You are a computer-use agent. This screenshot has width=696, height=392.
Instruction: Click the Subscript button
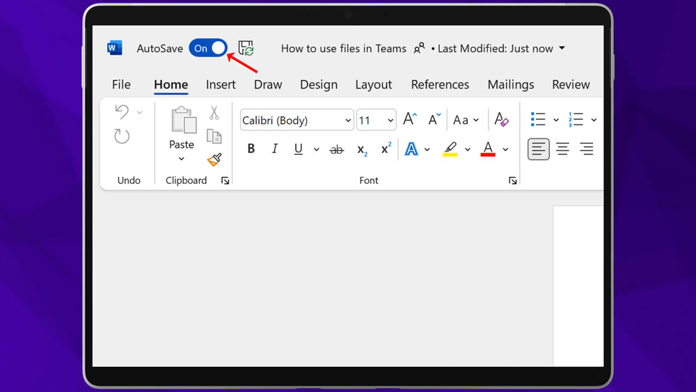[362, 149]
